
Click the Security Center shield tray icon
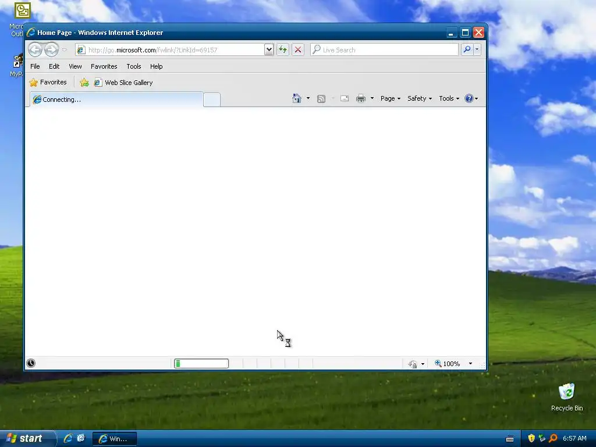pos(531,438)
